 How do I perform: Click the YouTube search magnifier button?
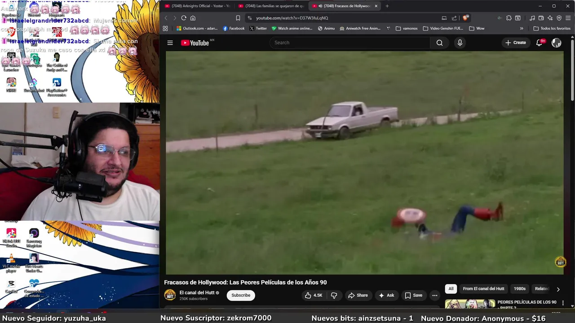pos(439,43)
